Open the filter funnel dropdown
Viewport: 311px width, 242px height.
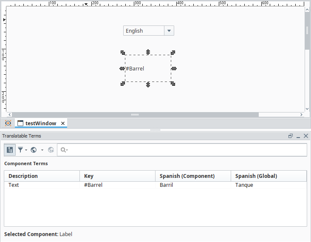pos(22,150)
